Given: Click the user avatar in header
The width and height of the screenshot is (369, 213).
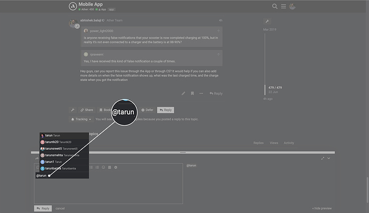Looking at the screenshot, I should [x=293, y=6].
